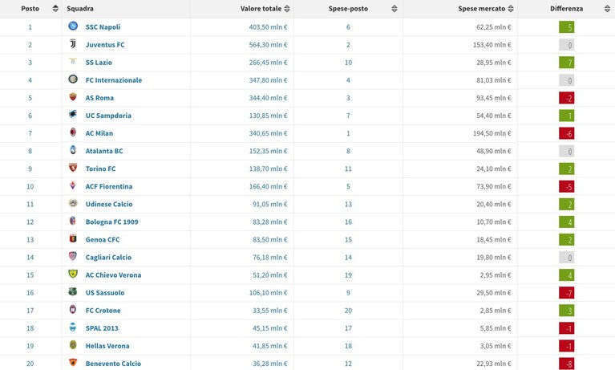Open the SS Lazio team link
The width and height of the screenshot is (615, 370).
(x=99, y=63)
